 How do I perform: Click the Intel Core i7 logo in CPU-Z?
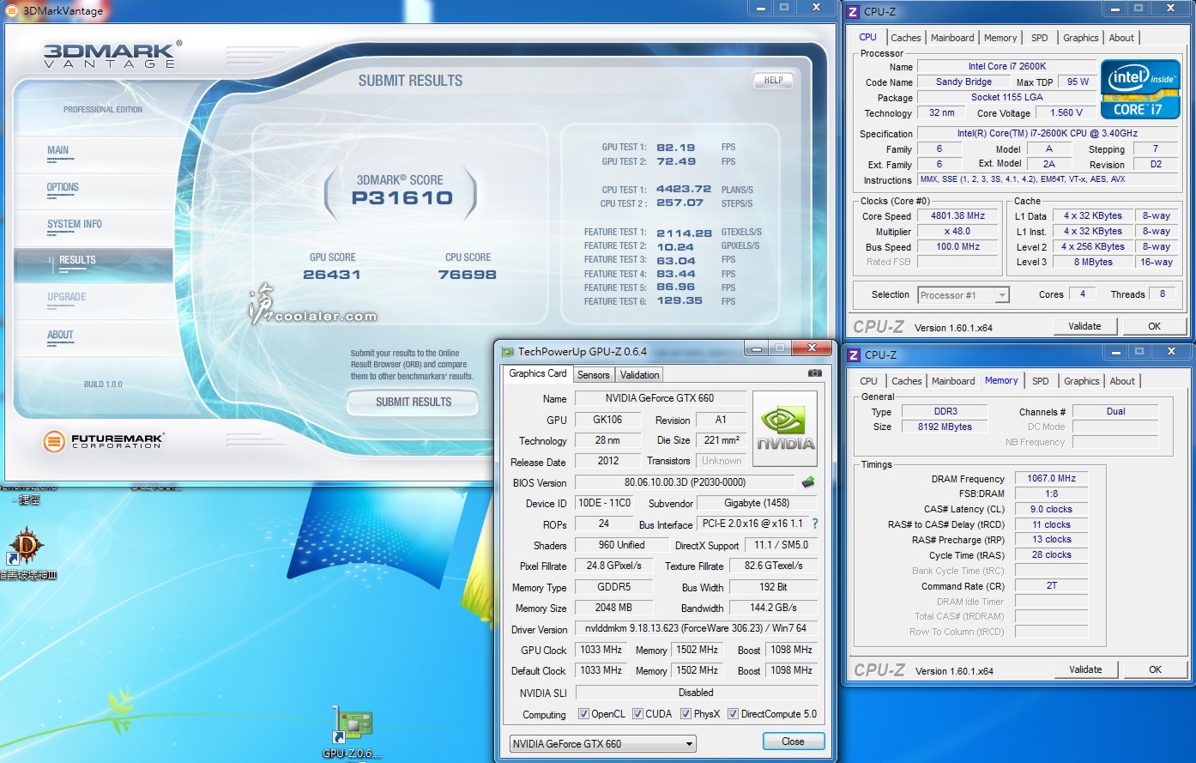coord(1140,89)
